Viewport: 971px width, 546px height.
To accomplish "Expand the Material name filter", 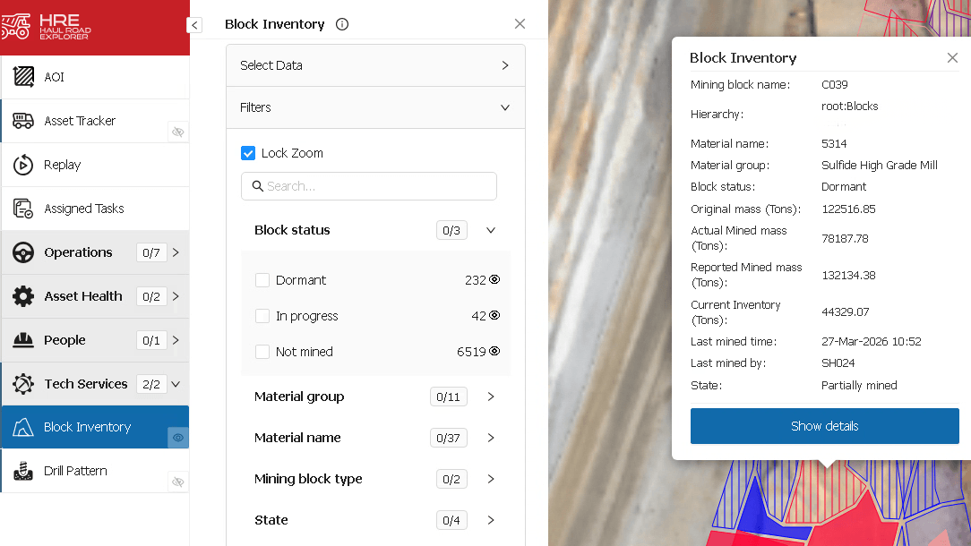I will (491, 438).
